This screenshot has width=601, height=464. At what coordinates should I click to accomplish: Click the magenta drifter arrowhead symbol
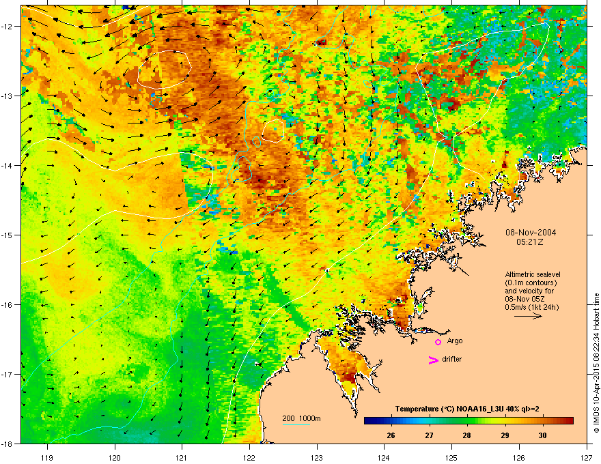pyautogui.click(x=433, y=360)
